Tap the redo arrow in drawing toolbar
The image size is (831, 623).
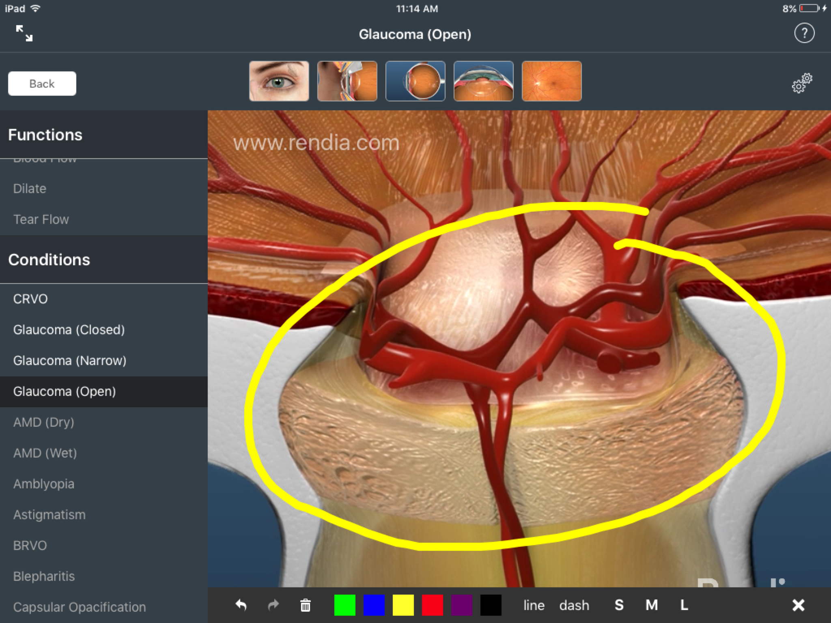click(273, 605)
